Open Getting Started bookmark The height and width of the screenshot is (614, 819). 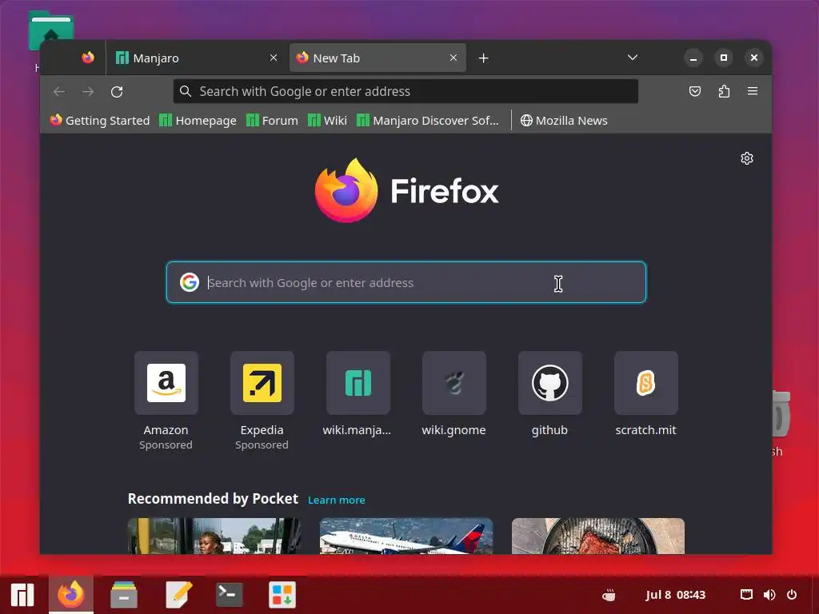coord(100,121)
